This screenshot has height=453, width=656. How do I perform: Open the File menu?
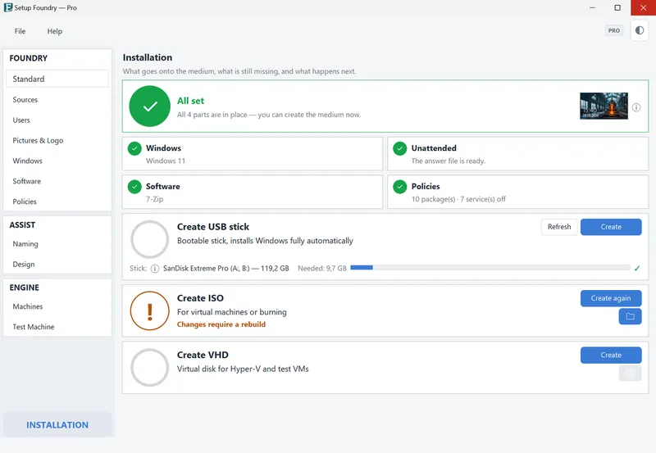coord(20,31)
